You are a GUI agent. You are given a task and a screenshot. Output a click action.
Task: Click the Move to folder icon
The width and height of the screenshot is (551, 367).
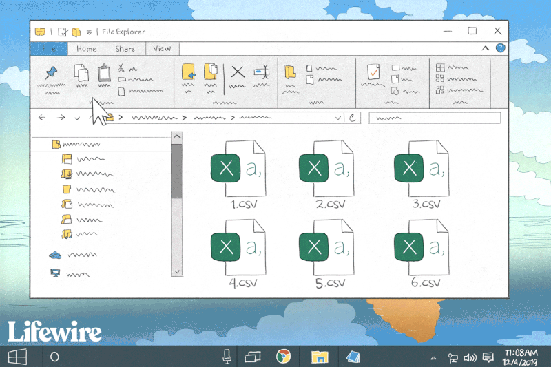pyautogui.click(x=189, y=72)
